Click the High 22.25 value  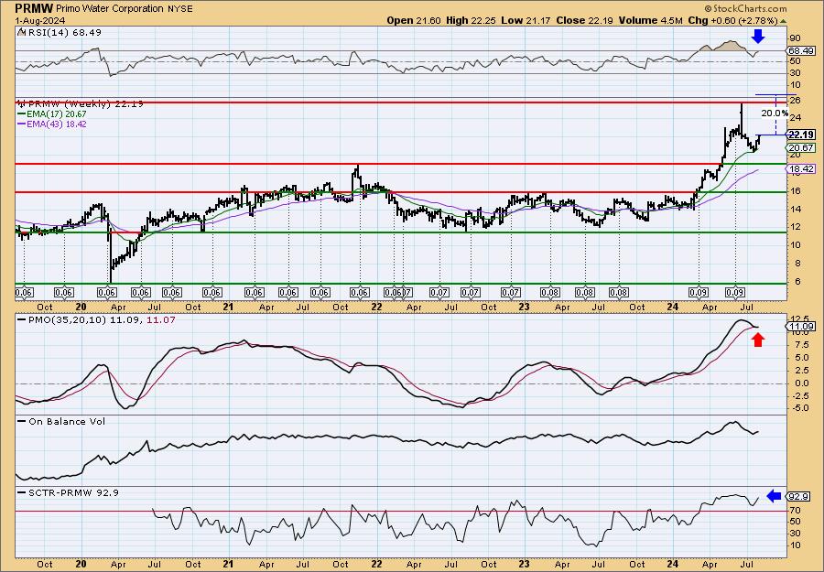pyautogui.click(x=471, y=20)
